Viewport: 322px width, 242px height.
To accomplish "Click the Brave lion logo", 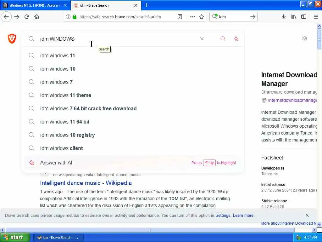I will [x=12, y=38].
